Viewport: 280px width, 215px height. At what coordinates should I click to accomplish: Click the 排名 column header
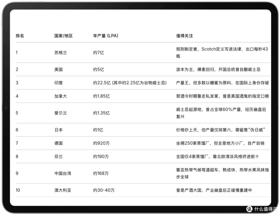20,36
